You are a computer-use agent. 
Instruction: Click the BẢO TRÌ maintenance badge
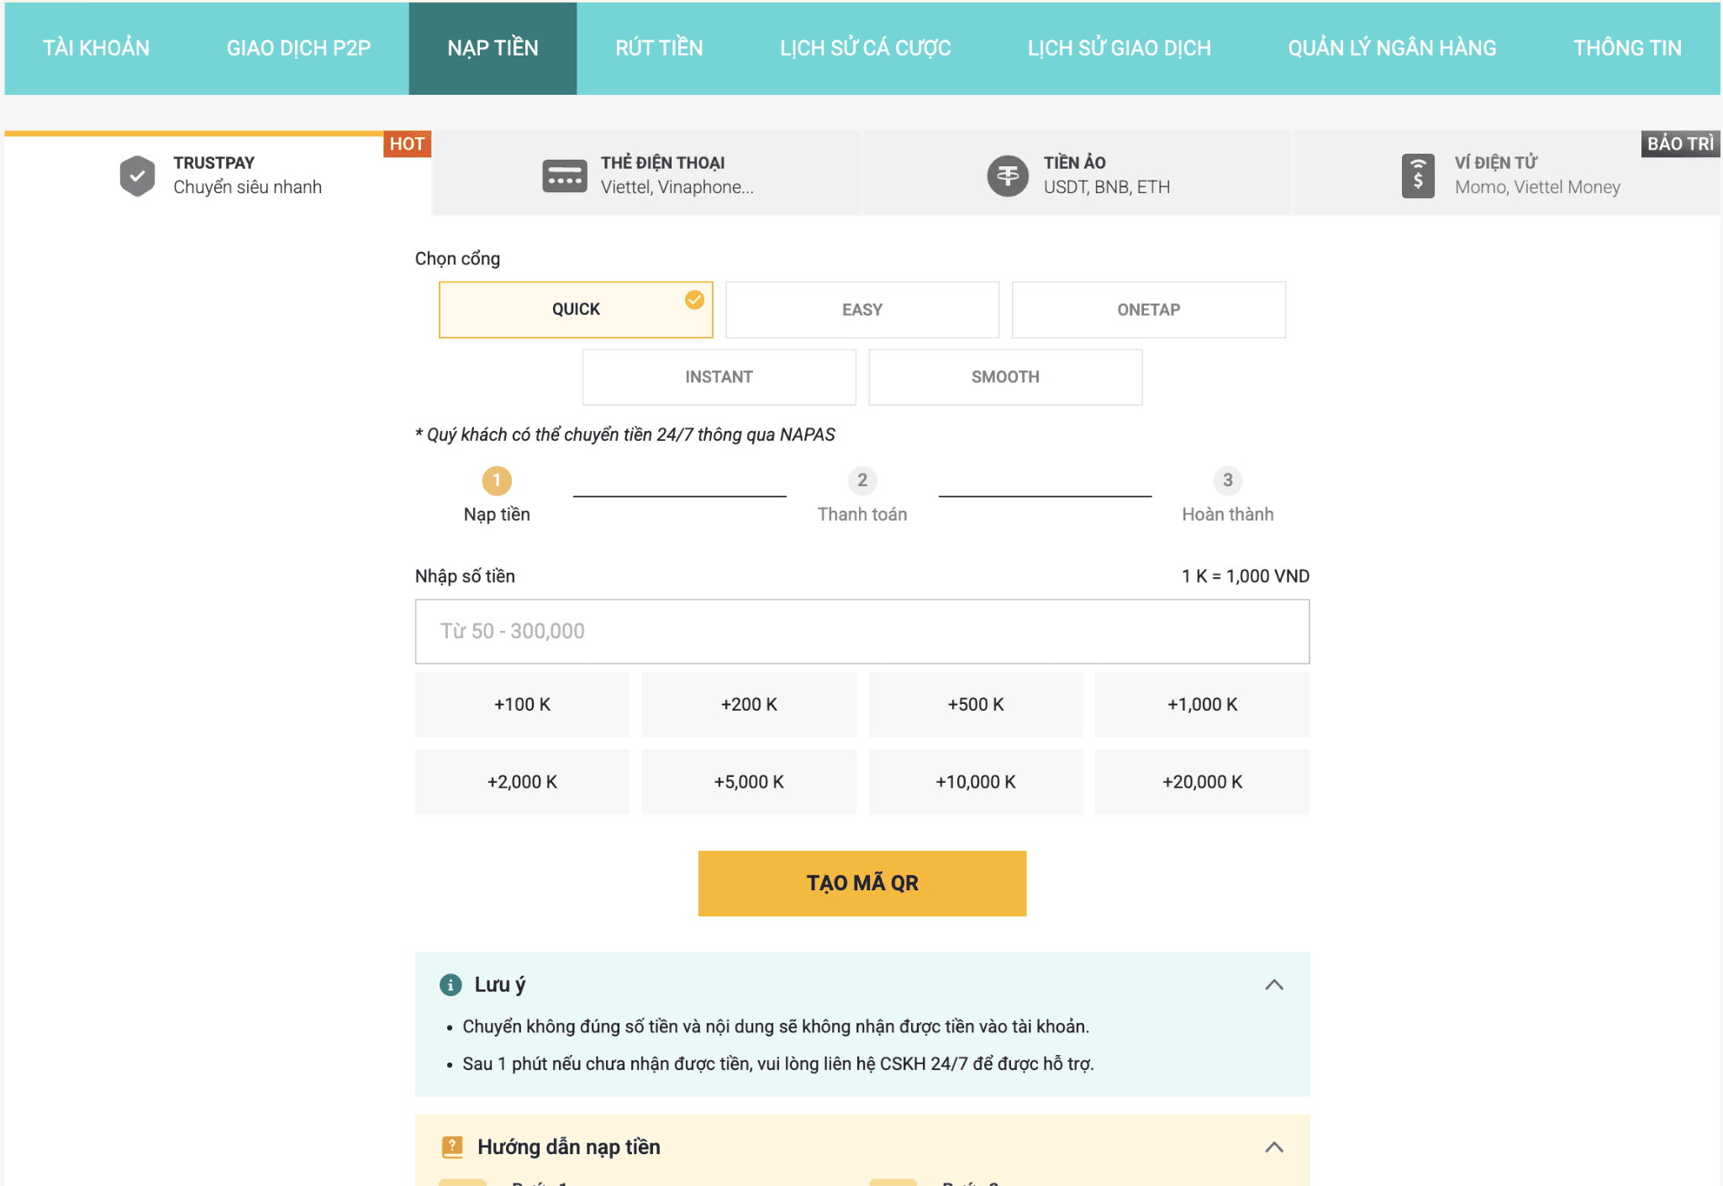coord(1680,144)
